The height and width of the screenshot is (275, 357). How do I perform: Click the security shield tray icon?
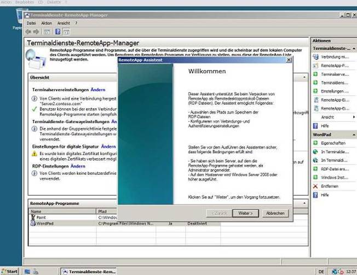click(341, 272)
